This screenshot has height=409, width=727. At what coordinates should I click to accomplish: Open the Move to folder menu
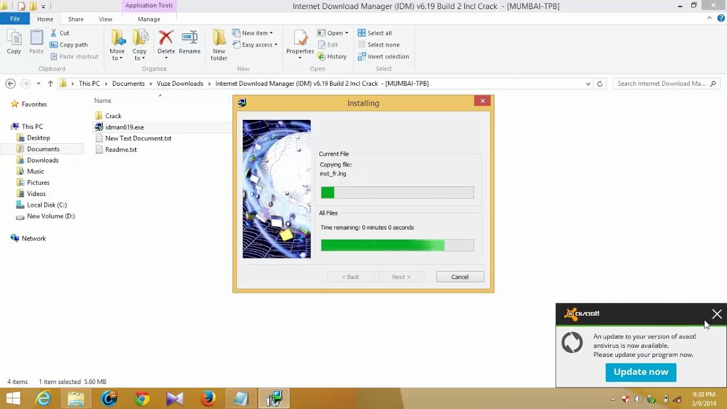[x=118, y=45]
